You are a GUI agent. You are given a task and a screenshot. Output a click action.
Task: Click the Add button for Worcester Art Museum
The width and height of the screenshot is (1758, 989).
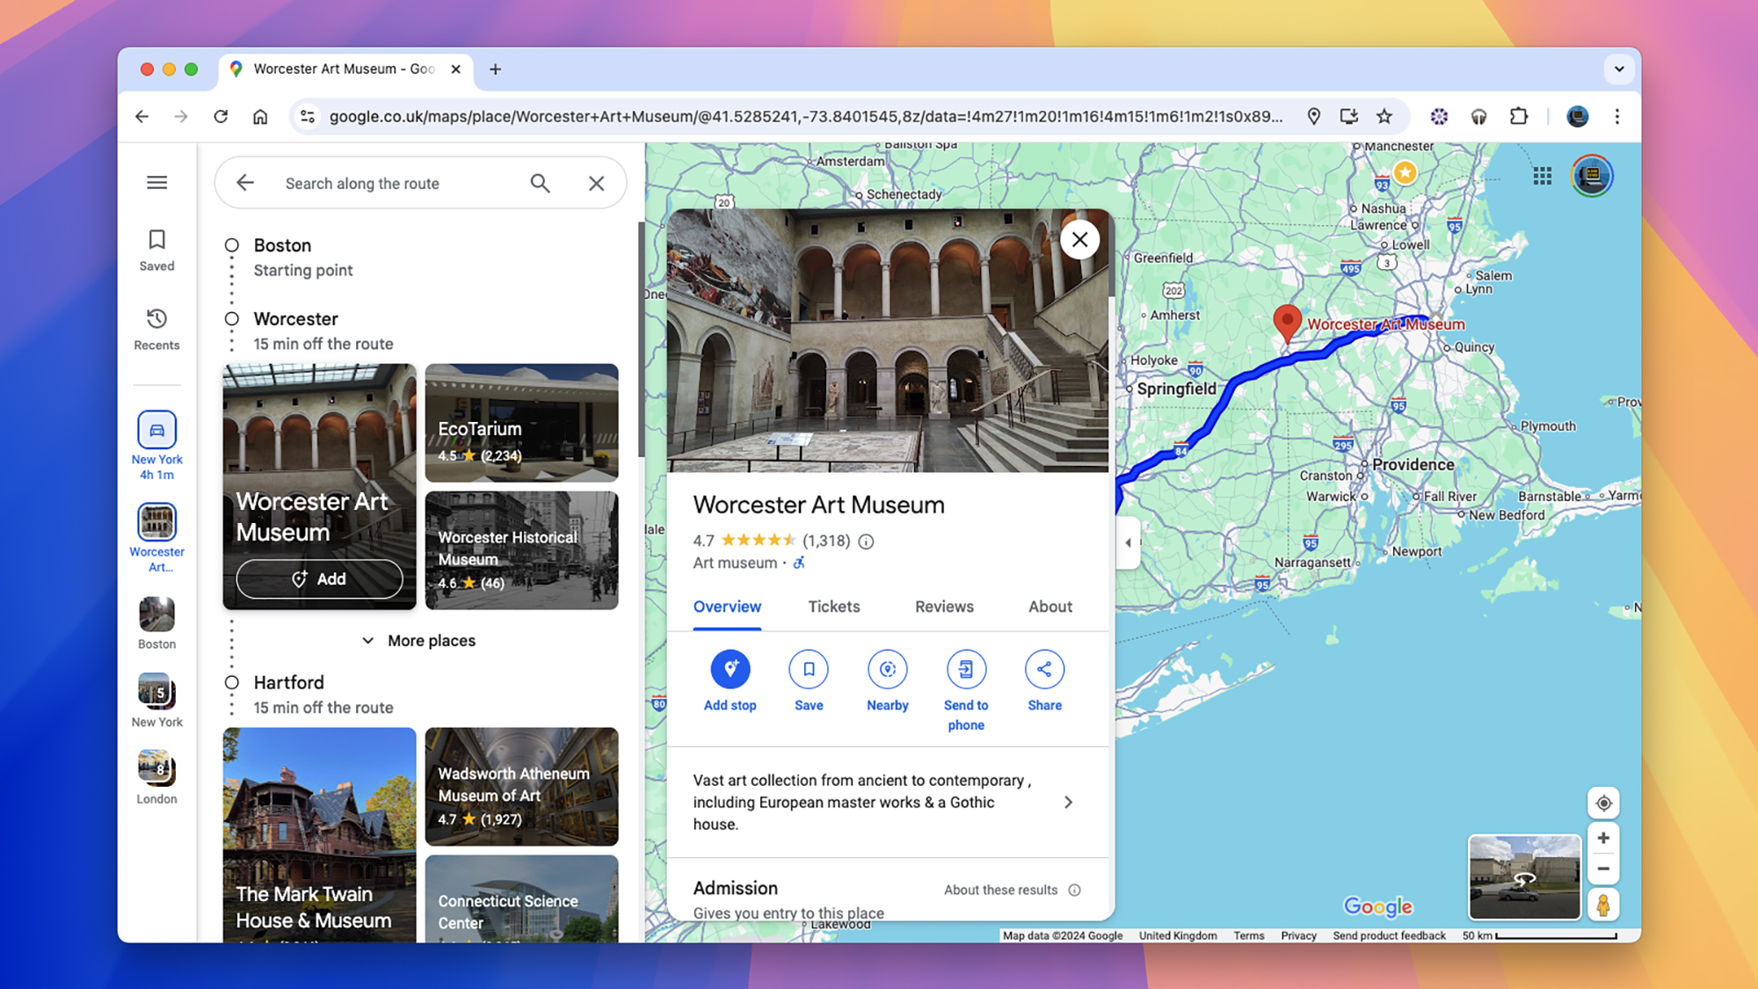(319, 578)
